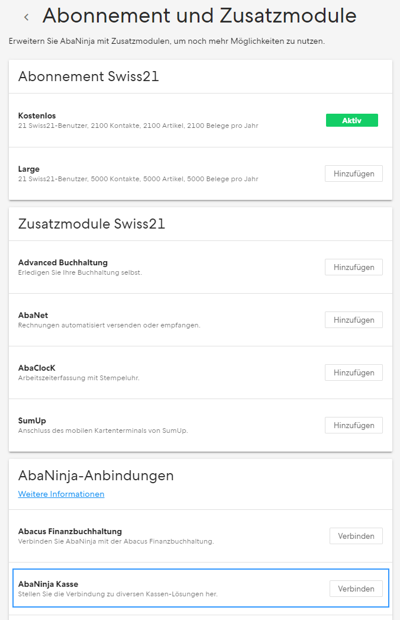400x620 pixels.
Task: Go back using the chevron arrow
Action: coord(27,17)
